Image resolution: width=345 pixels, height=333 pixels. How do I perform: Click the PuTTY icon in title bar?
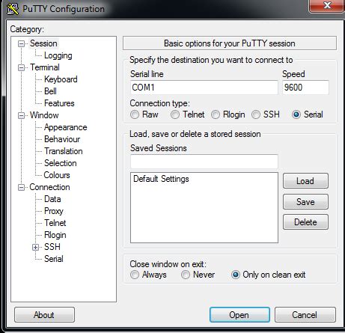click(x=13, y=8)
